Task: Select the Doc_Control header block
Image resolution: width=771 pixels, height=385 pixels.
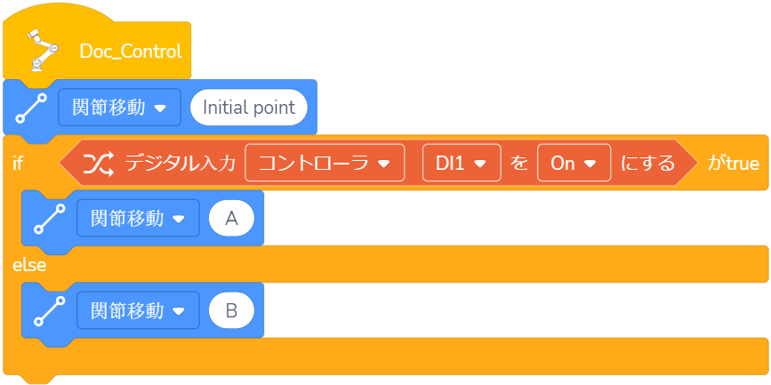Action: pos(130,51)
